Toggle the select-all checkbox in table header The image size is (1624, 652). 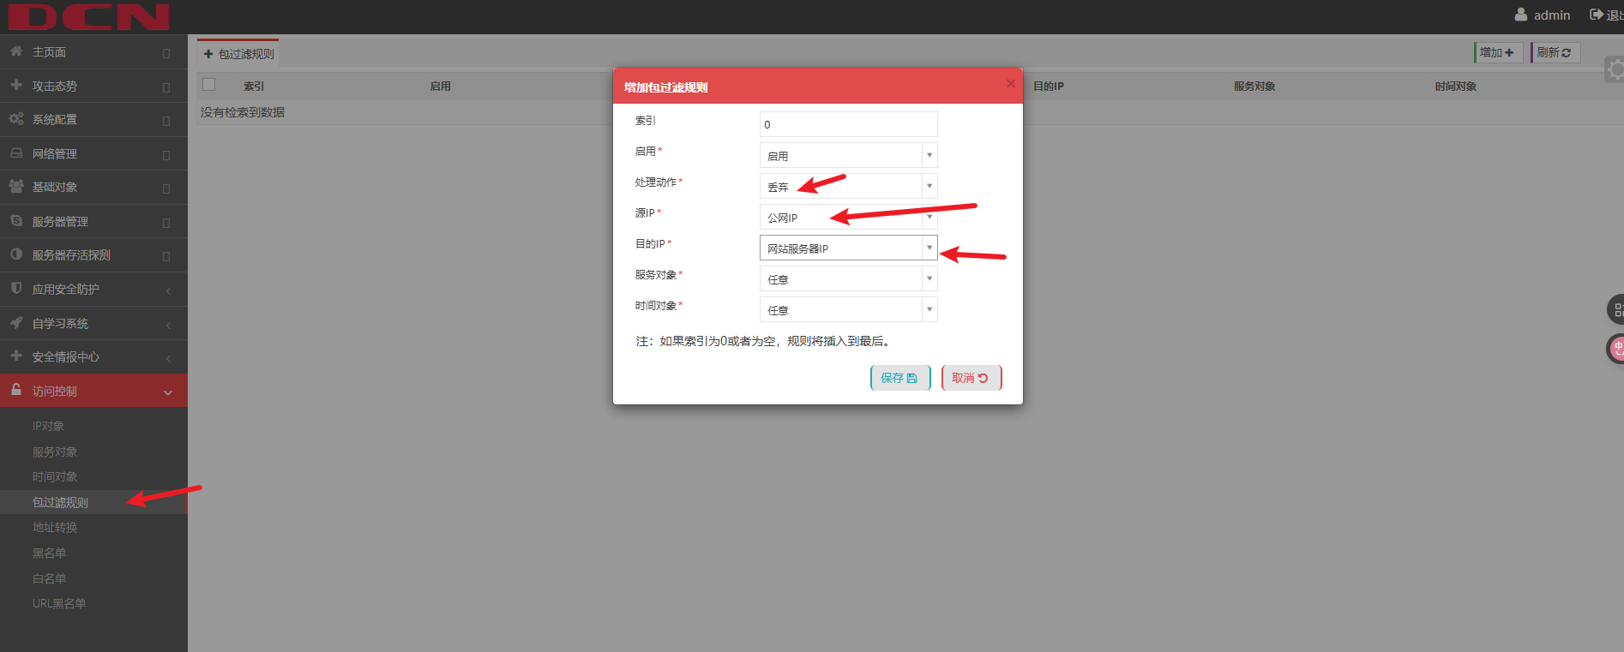coord(208,84)
